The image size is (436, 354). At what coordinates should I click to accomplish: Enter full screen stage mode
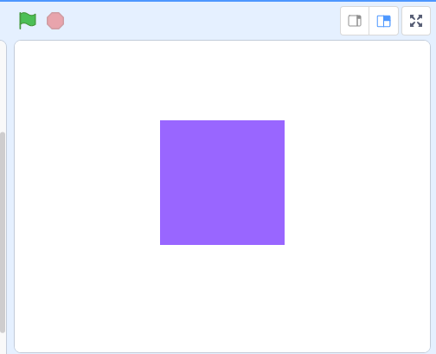416,21
